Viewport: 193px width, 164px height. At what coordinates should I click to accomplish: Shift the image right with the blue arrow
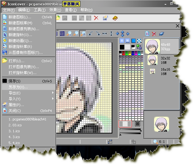tap(128, 34)
